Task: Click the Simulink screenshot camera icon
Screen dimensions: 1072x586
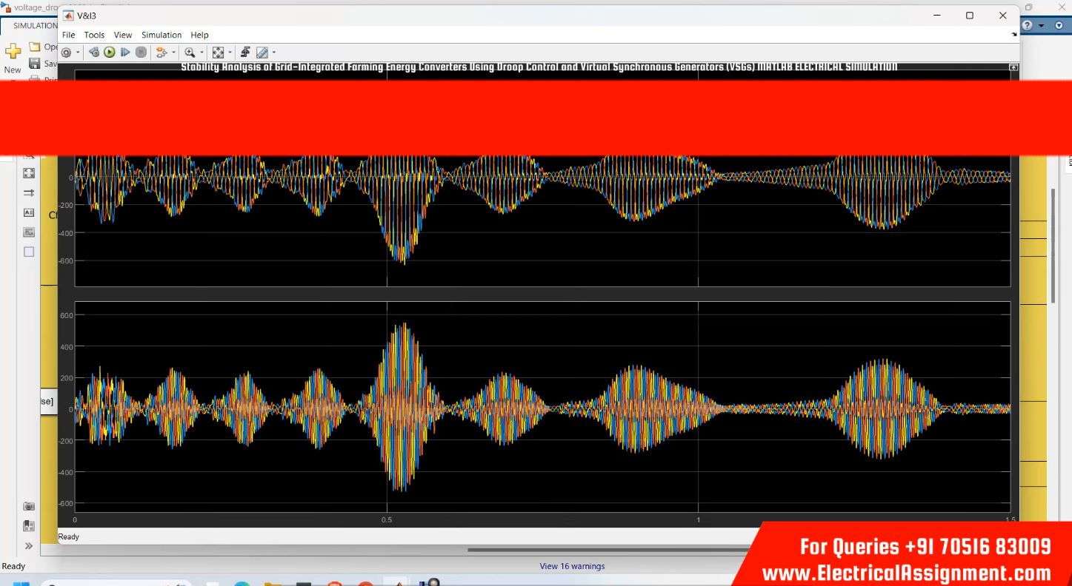Action: pyautogui.click(x=29, y=506)
